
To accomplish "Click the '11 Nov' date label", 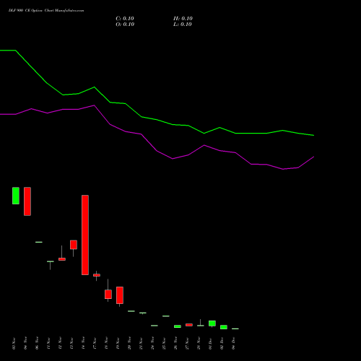I will point(48,344).
